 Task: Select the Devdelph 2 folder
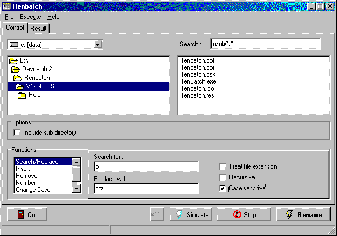(x=37, y=69)
